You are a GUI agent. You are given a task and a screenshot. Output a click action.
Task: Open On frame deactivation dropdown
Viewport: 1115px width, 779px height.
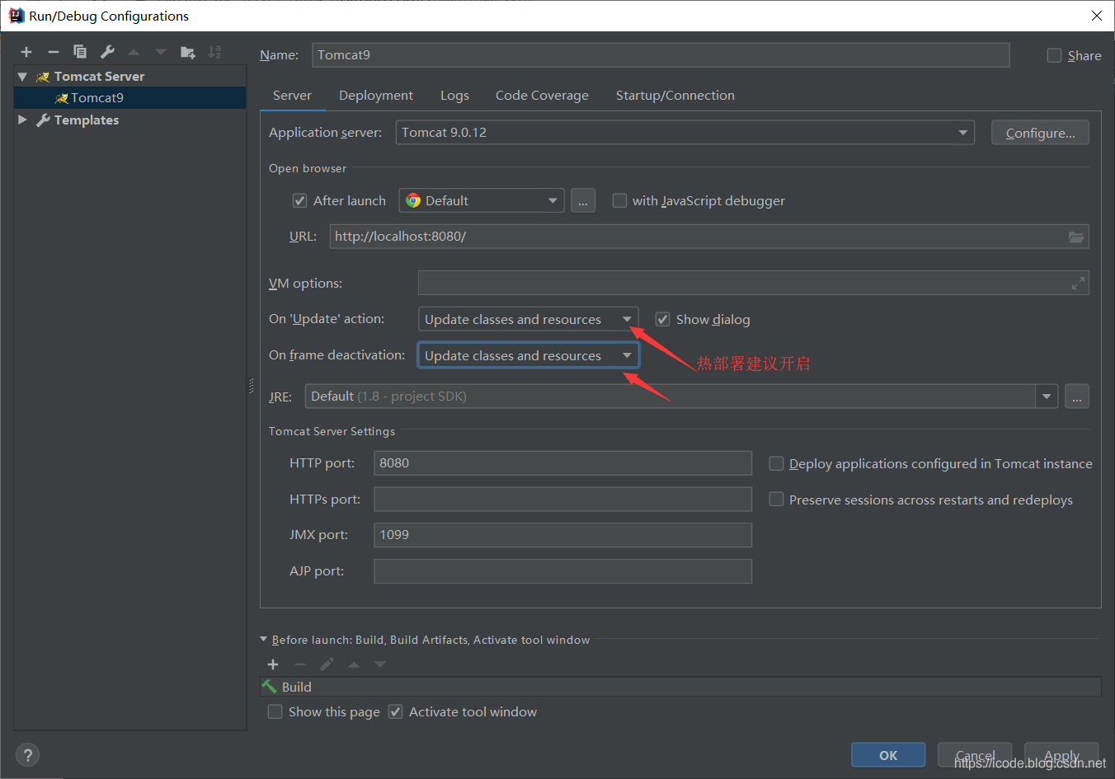pos(529,355)
